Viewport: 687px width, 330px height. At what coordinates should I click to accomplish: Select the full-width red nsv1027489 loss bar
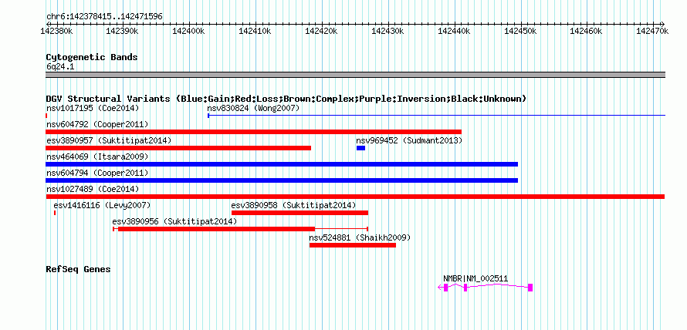[355, 197]
